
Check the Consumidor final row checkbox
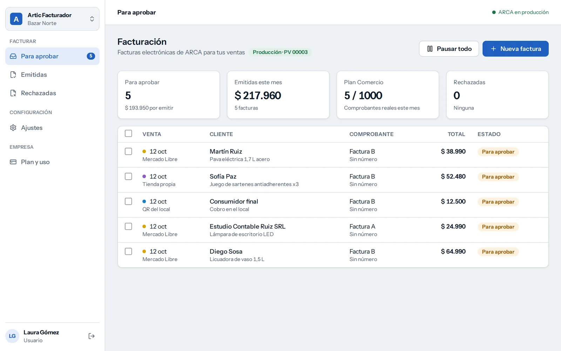pyautogui.click(x=129, y=201)
